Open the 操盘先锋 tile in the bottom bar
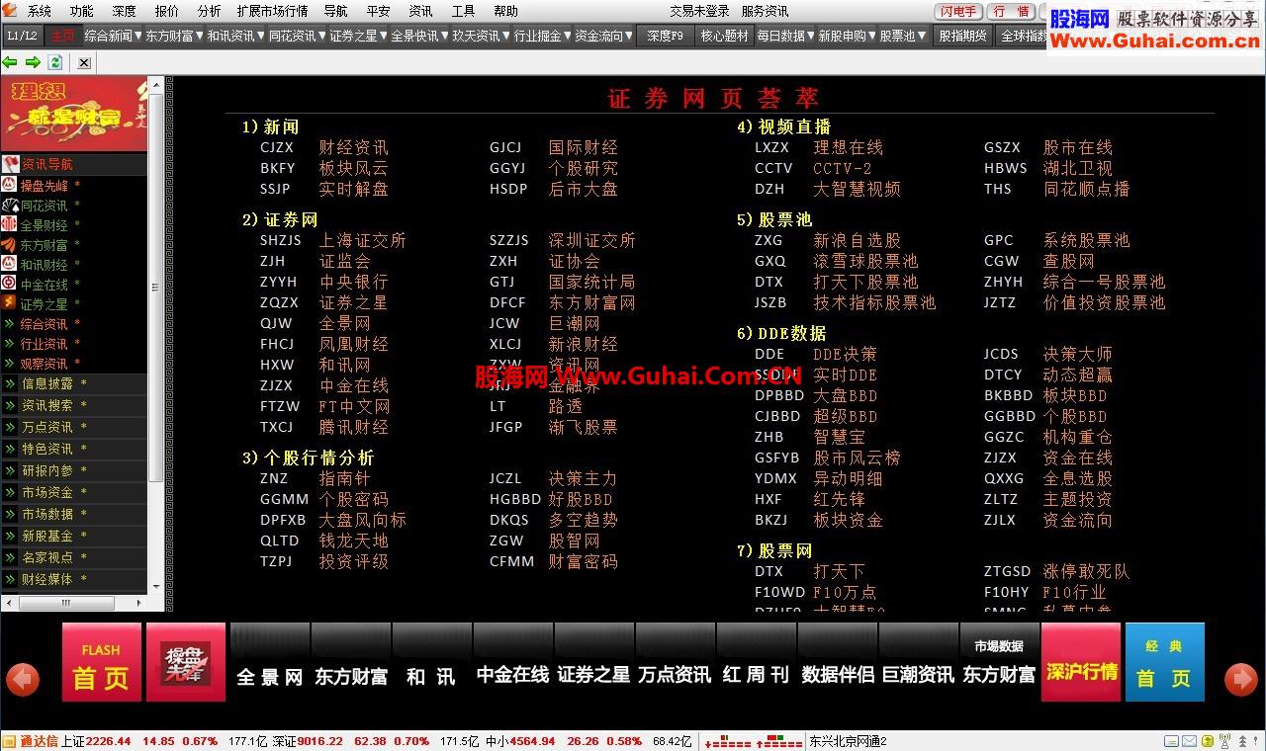 pos(186,662)
